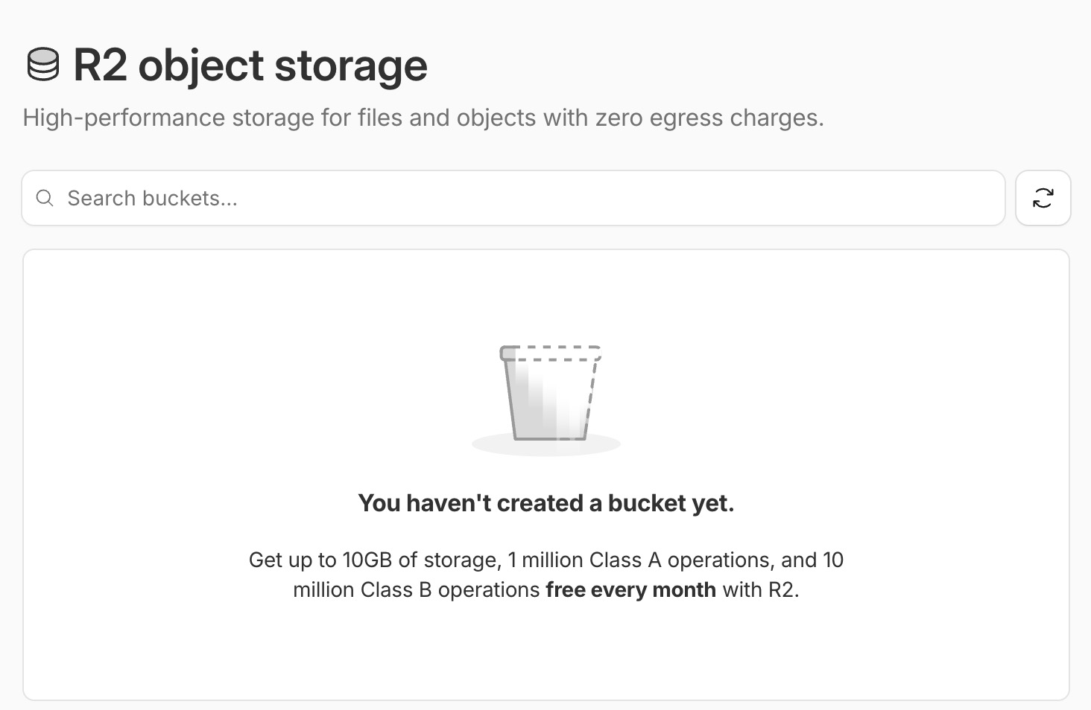Click the "10GB of storage" text
The width and height of the screenshot is (1091, 710).
[x=421, y=560]
